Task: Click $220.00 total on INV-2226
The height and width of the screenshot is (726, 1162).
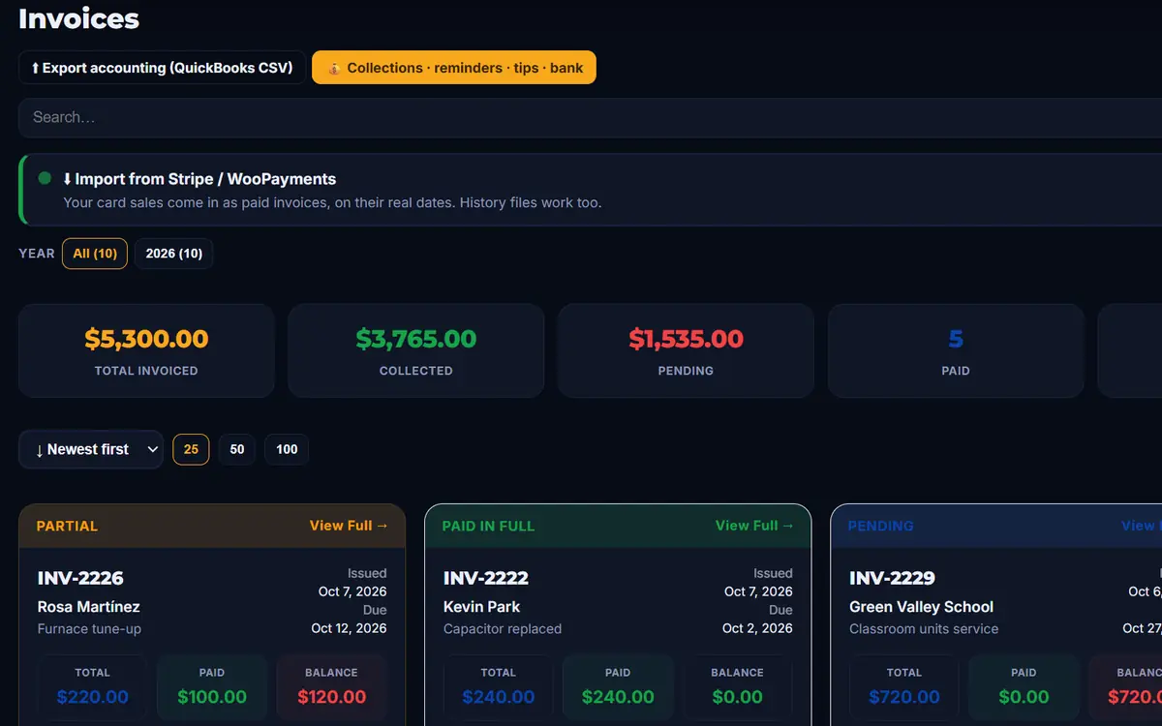Action: pyautogui.click(x=93, y=697)
